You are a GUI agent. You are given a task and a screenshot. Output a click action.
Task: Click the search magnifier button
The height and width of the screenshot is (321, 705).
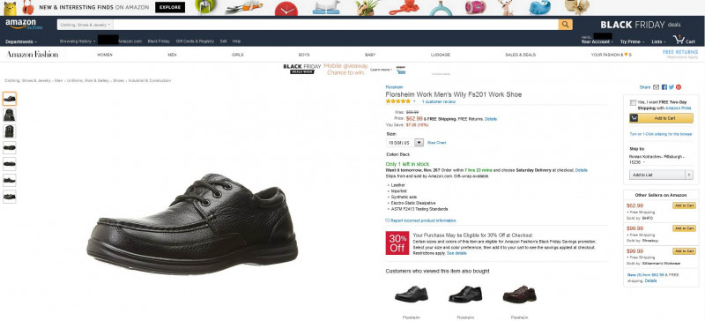pos(565,25)
